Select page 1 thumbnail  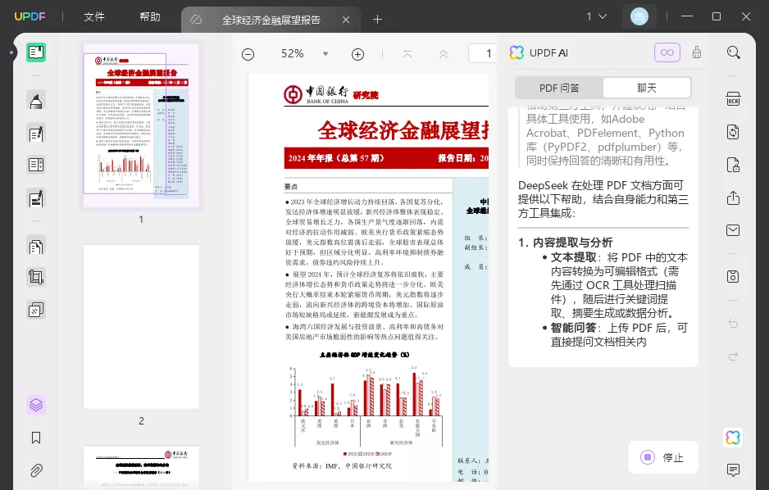point(141,125)
